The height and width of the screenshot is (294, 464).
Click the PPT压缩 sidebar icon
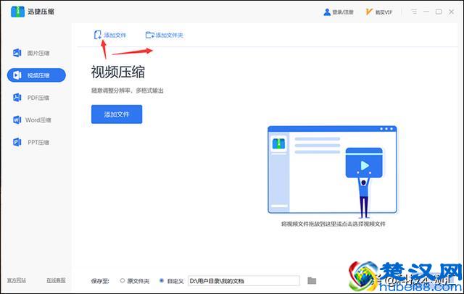[x=17, y=142]
